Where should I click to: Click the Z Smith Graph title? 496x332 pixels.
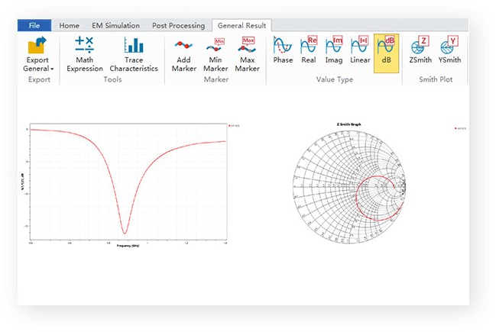349,124
